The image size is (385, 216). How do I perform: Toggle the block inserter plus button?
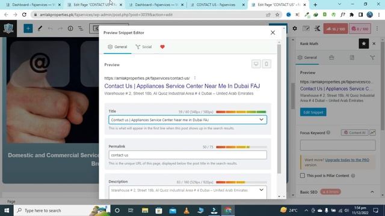(28, 29)
